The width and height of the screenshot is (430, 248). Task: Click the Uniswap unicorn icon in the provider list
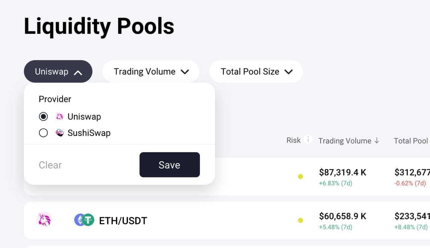[x=59, y=116]
